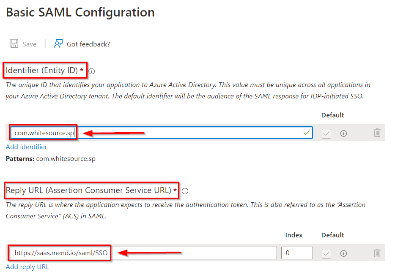Image resolution: width=406 pixels, height=272 pixels.
Task: Click info icon beside Identifier (Entity ID)
Action: (x=92, y=71)
